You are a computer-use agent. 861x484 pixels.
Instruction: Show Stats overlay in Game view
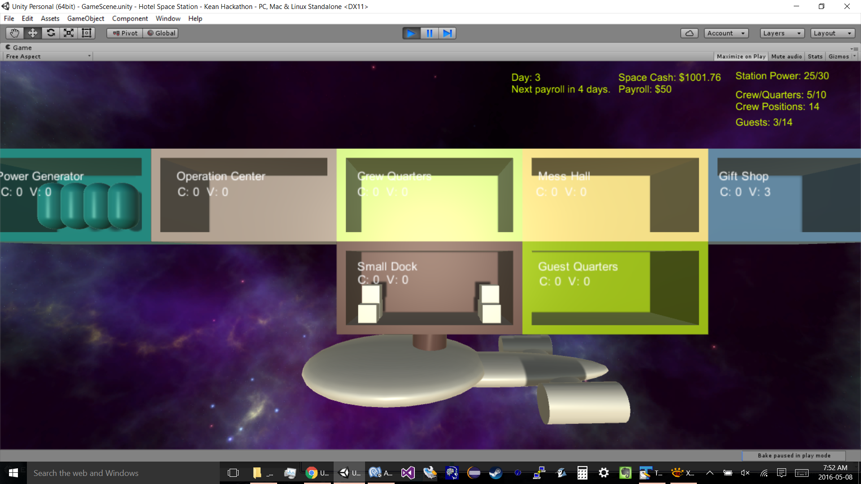tap(815, 56)
